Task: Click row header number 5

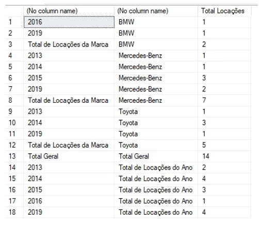Action: click(14, 67)
